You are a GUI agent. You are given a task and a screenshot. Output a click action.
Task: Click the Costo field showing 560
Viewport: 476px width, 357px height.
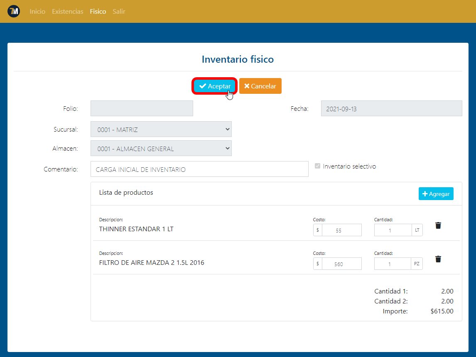[x=341, y=264]
